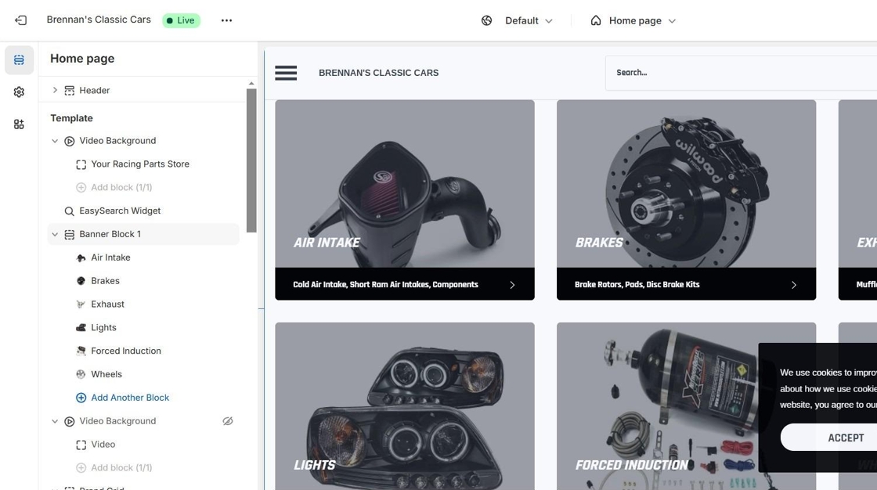Click the Template heading text

71,118
